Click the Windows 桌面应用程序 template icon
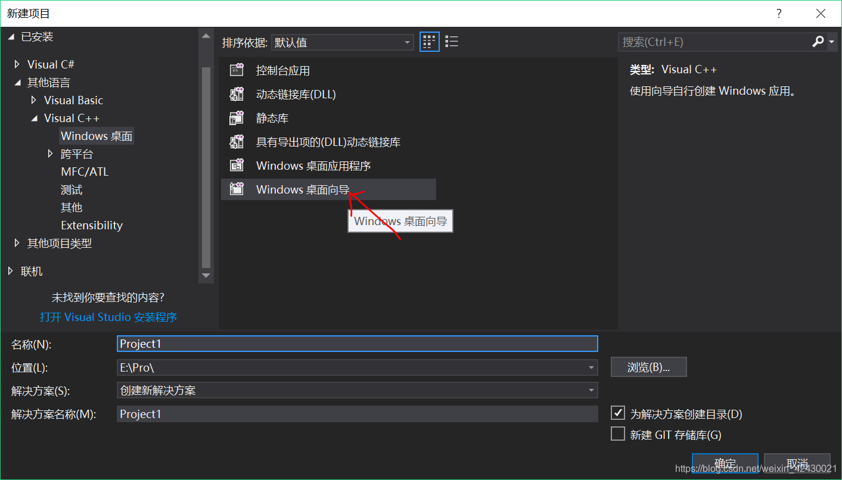The image size is (842, 480). tap(237, 166)
